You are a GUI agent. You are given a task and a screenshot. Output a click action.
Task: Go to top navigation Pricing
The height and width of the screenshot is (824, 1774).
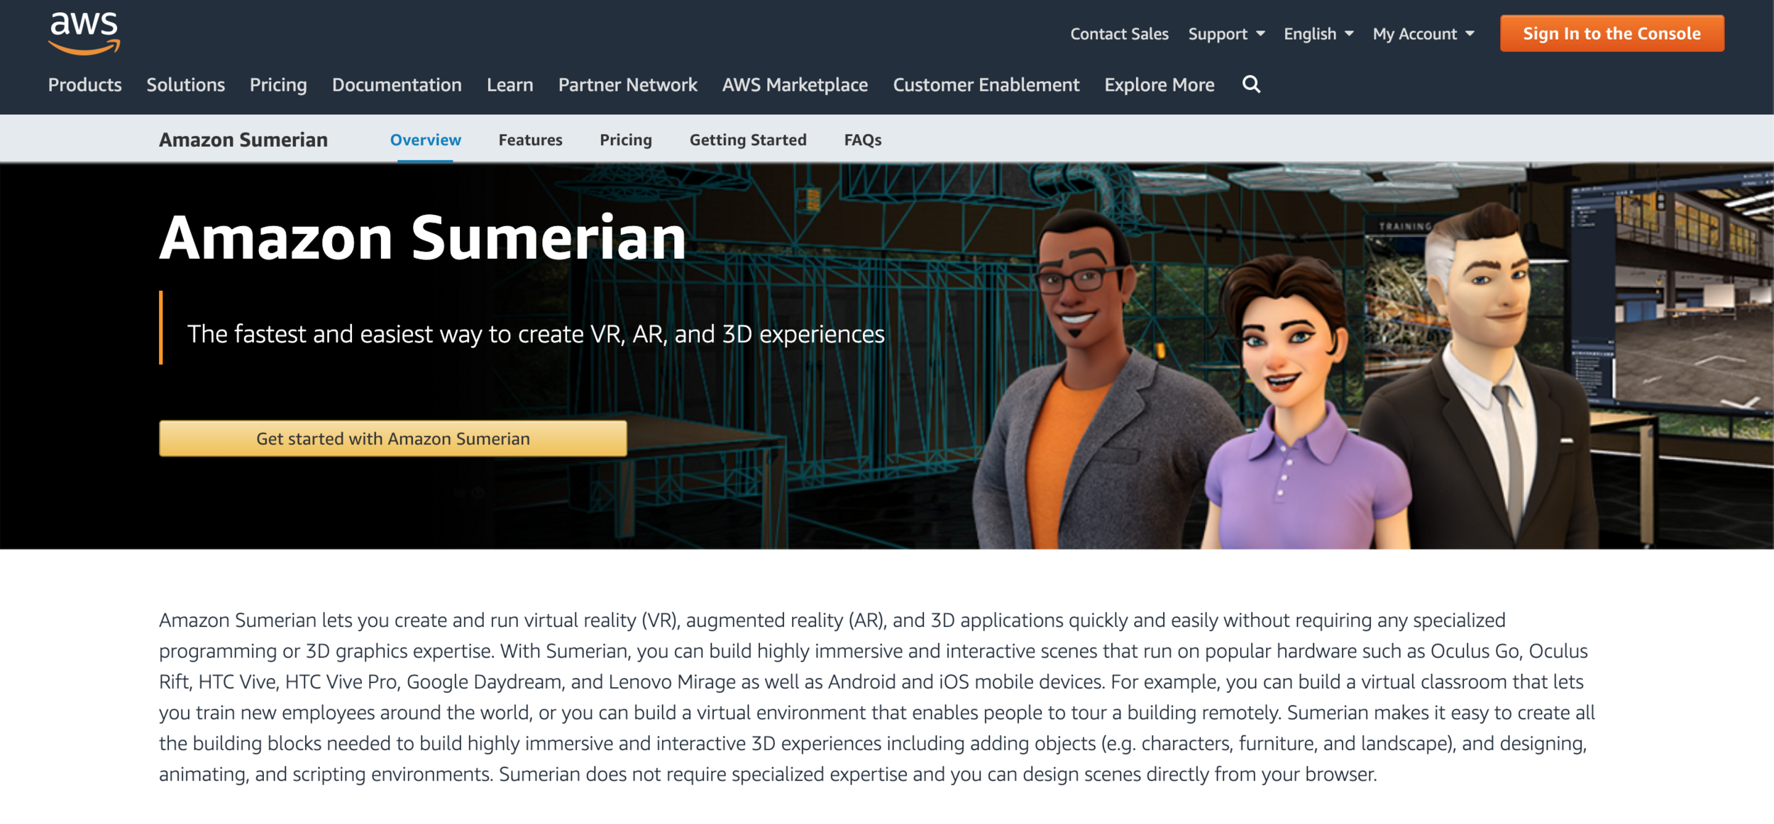[x=278, y=85]
